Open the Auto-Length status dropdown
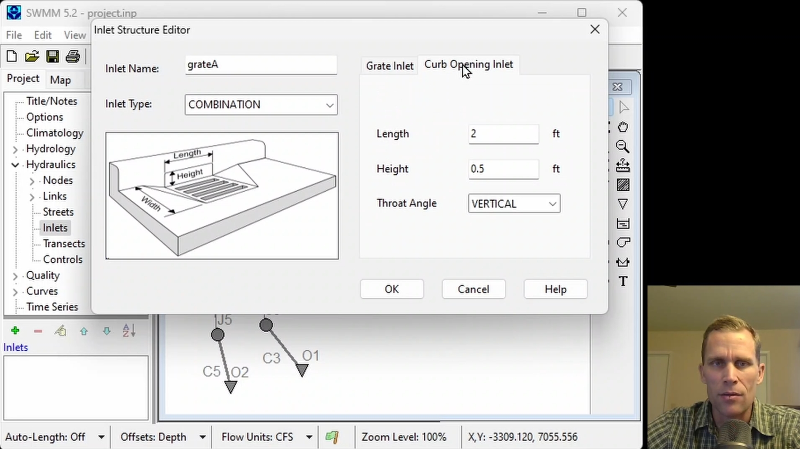The image size is (800, 449). (101, 437)
